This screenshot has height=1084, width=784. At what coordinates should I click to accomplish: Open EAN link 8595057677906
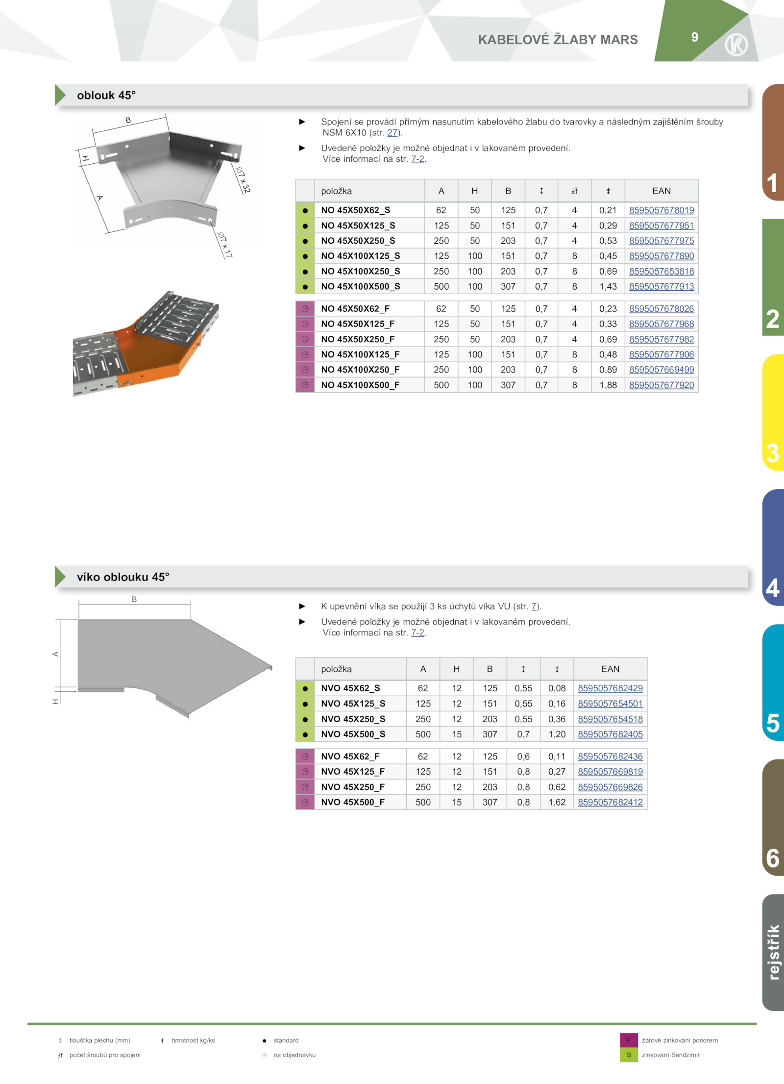coord(661,354)
